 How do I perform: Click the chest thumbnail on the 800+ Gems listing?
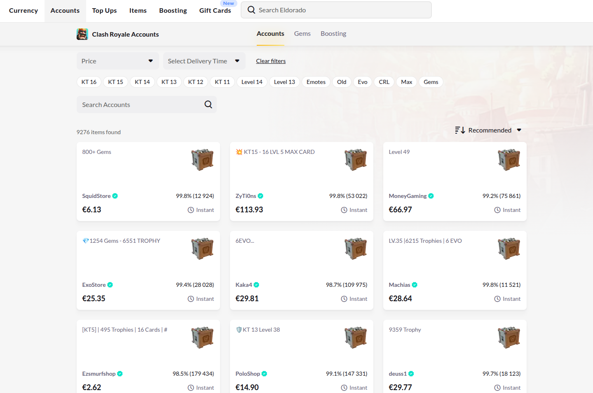click(202, 160)
